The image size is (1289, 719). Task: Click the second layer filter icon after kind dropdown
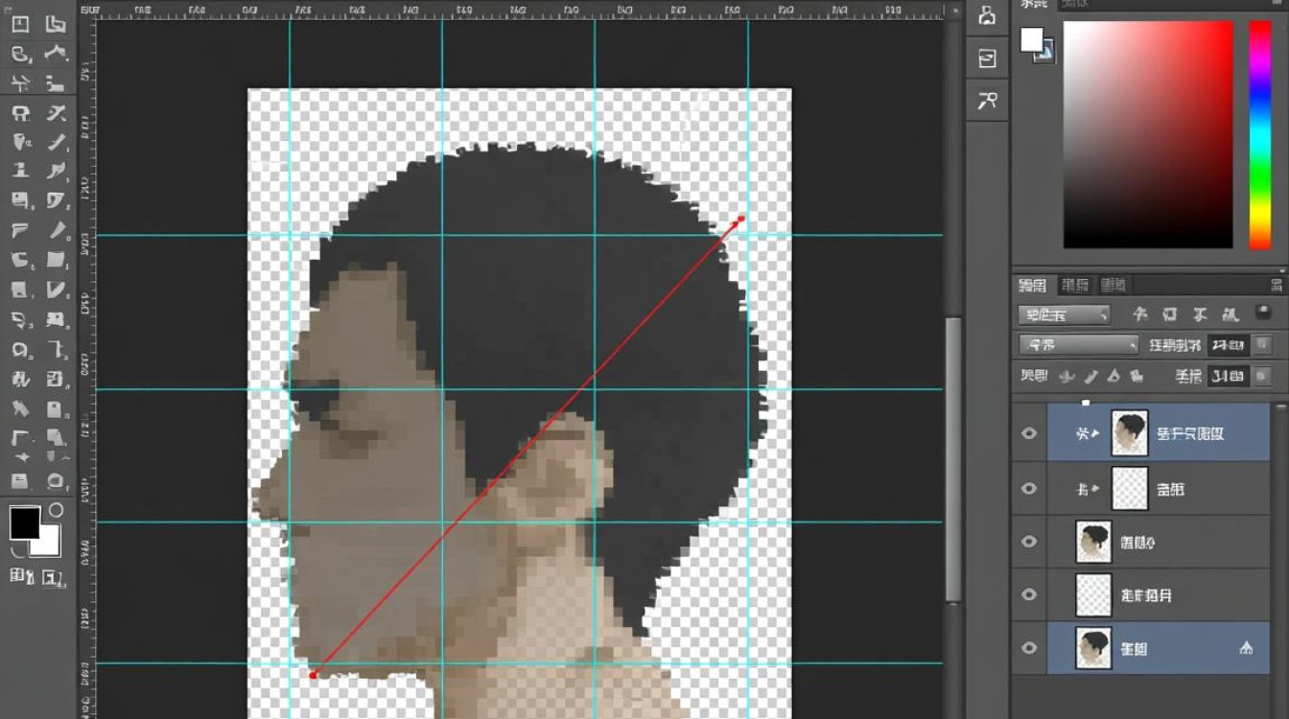click(1171, 313)
